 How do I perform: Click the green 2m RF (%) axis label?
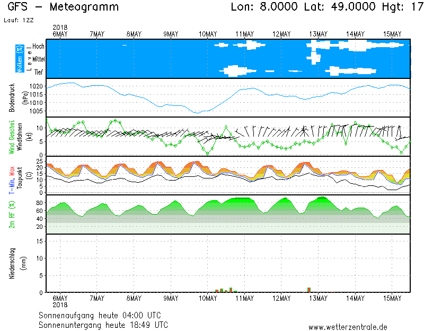point(12,214)
